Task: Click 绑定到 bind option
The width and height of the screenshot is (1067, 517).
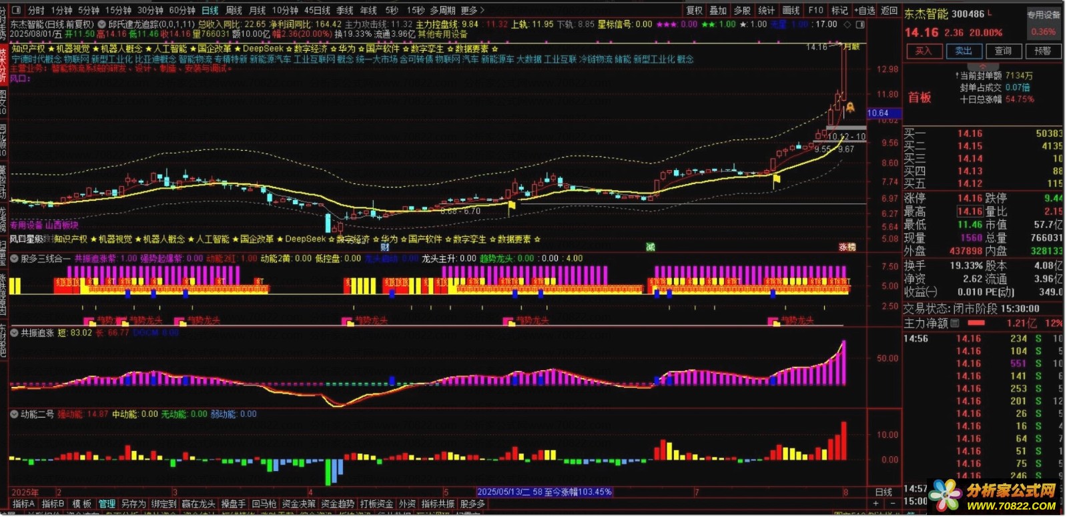Action: click(x=163, y=504)
